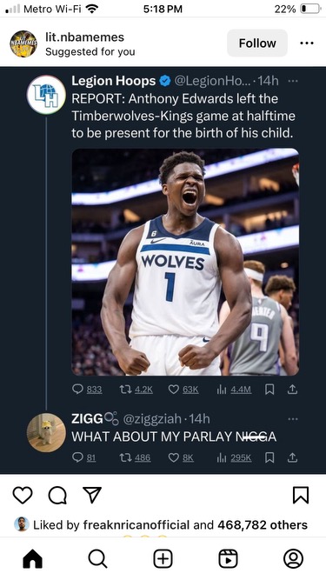Tap the 63K heart icon on the tweet
This screenshot has width=326, height=580.
coord(174,390)
